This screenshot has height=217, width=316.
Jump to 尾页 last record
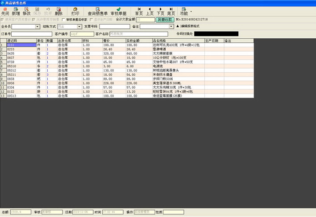click(170, 11)
